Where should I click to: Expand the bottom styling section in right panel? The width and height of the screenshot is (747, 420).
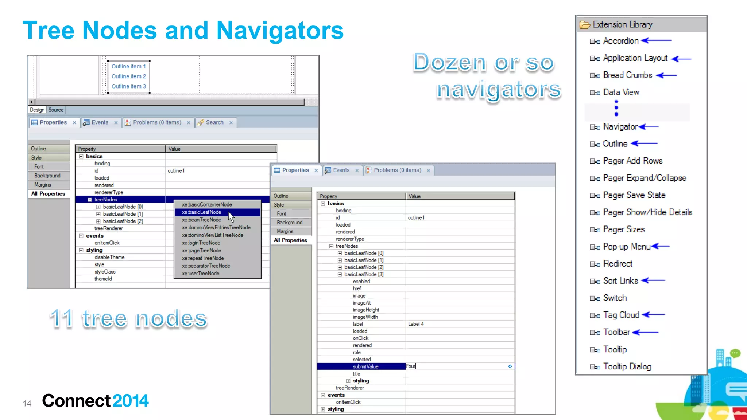coord(323,409)
